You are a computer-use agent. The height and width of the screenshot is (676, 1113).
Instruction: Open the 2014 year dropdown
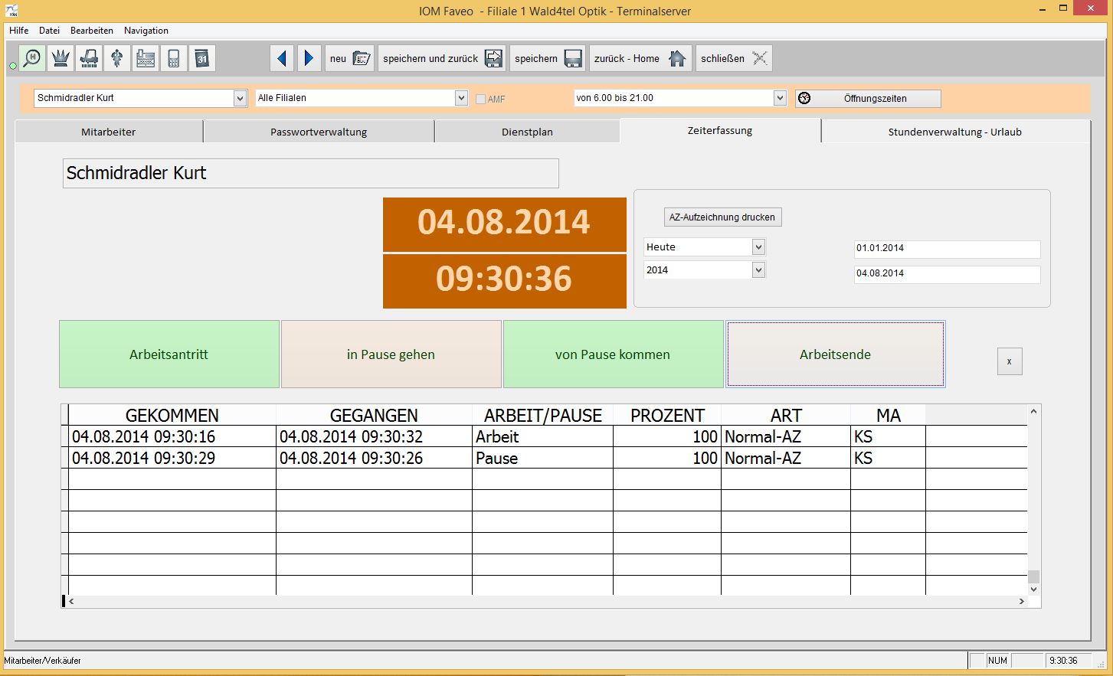coord(758,270)
